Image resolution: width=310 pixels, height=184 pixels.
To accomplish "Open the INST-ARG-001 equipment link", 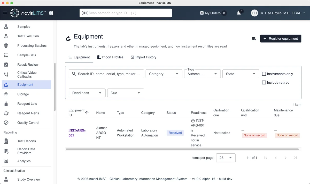I will click(x=77, y=133).
